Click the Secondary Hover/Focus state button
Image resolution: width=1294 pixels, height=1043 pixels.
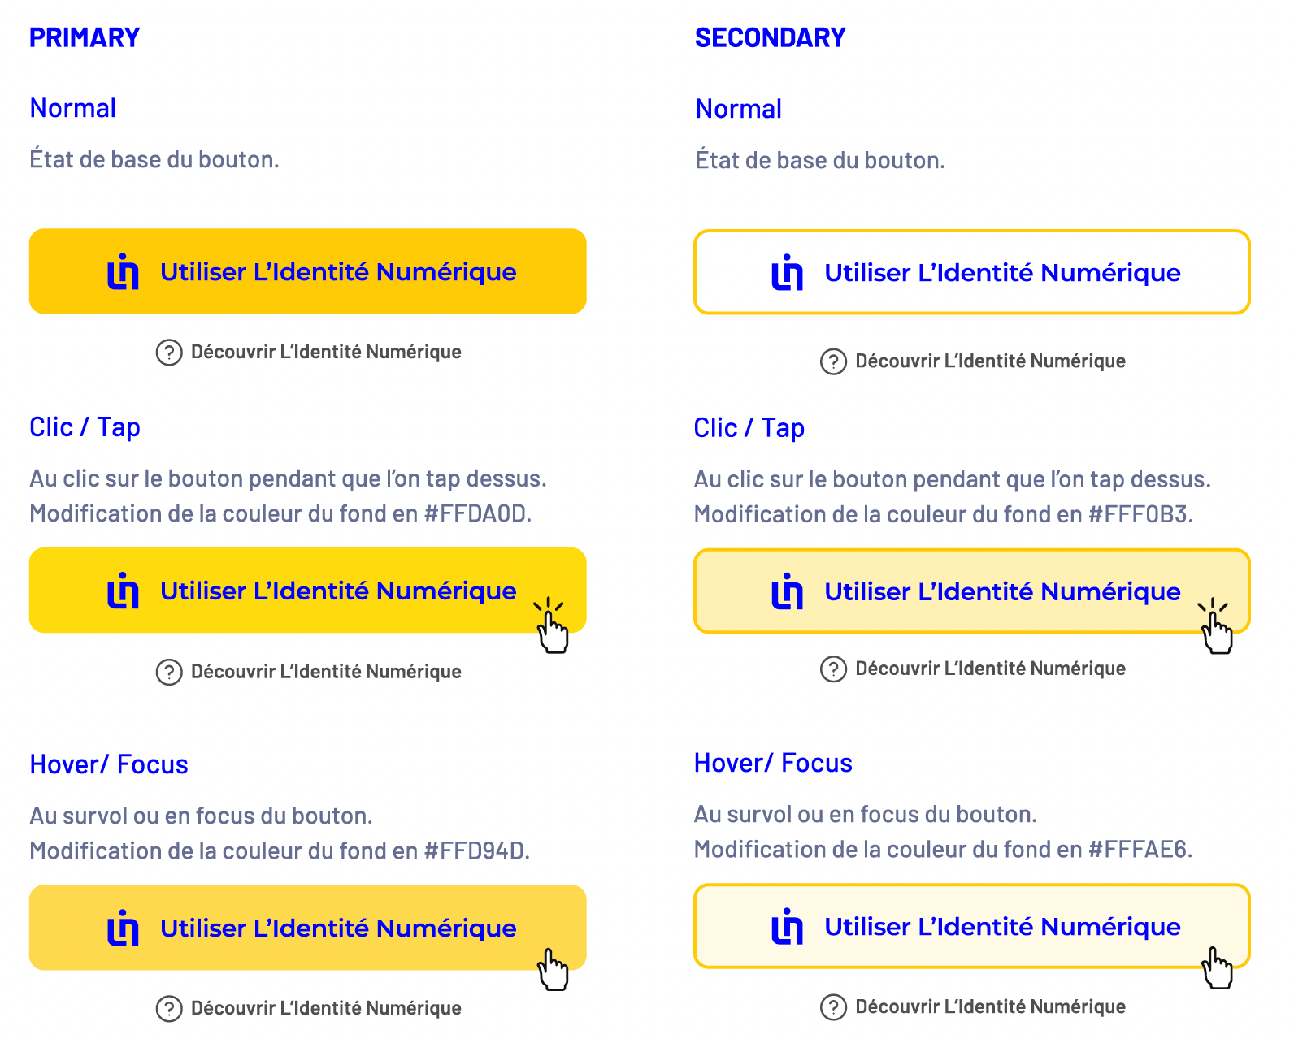(971, 926)
